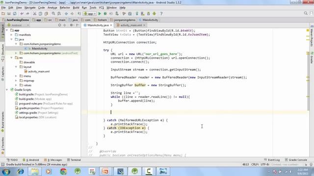Navigate Forward with the right arrow icon
Viewport: 314px width, 176px height.
coord(72,14)
